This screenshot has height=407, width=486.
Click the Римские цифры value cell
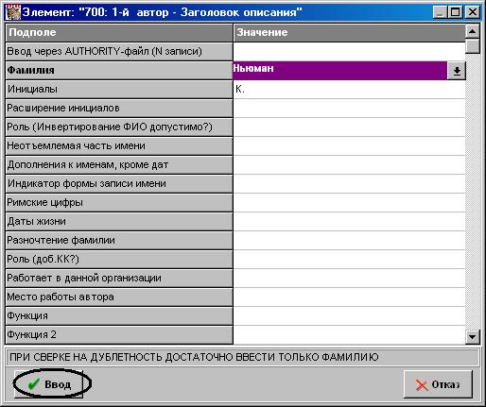(349, 203)
